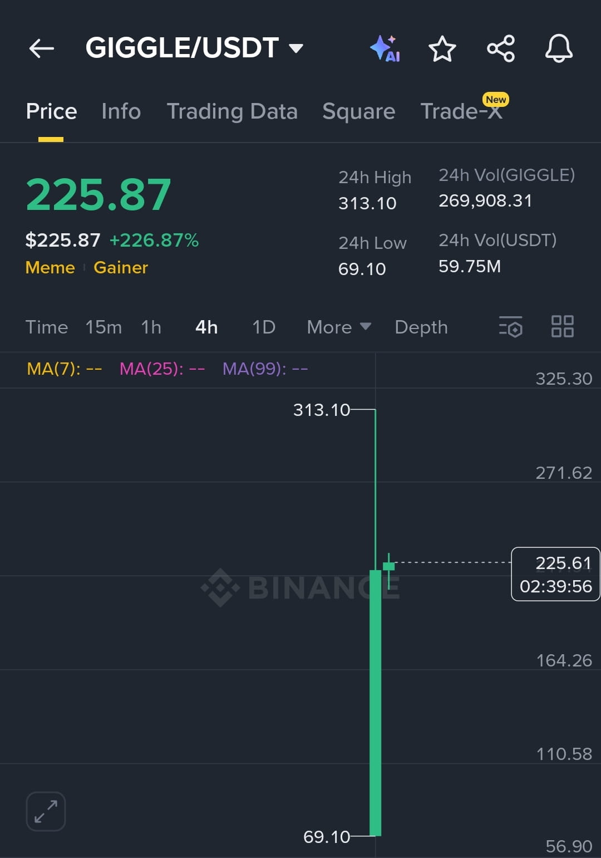Tap the current price marker 225.61
601x858 pixels.
(555, 574)
